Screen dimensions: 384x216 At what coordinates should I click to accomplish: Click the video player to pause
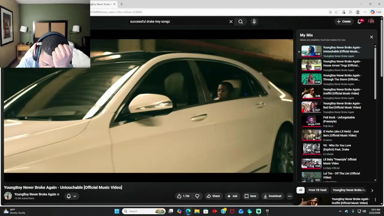tap(148, 106)
